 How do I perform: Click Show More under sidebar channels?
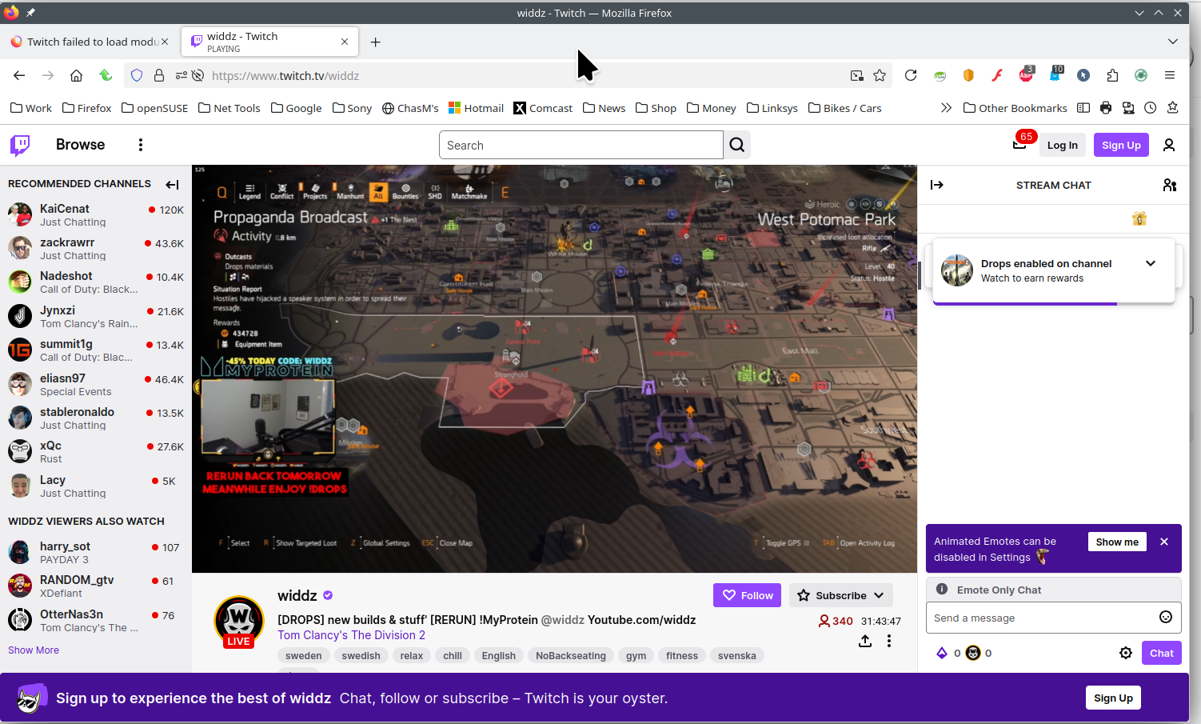[34, 650]
